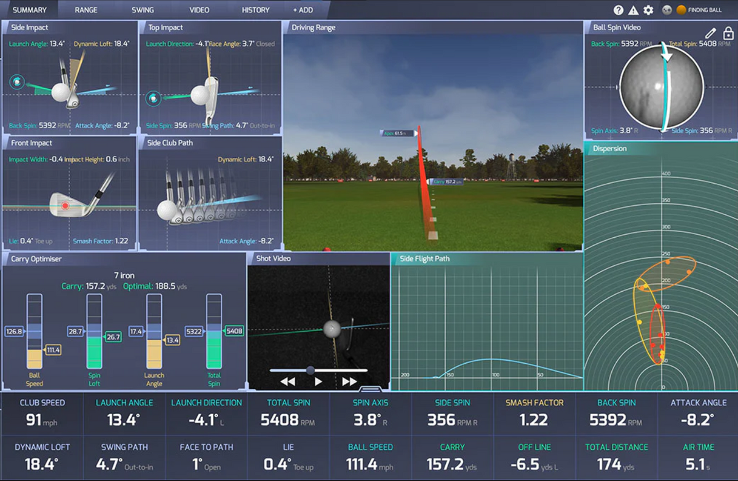Open the Swing tab
This screenshot has height=481, width=738.
coord(143,10)
